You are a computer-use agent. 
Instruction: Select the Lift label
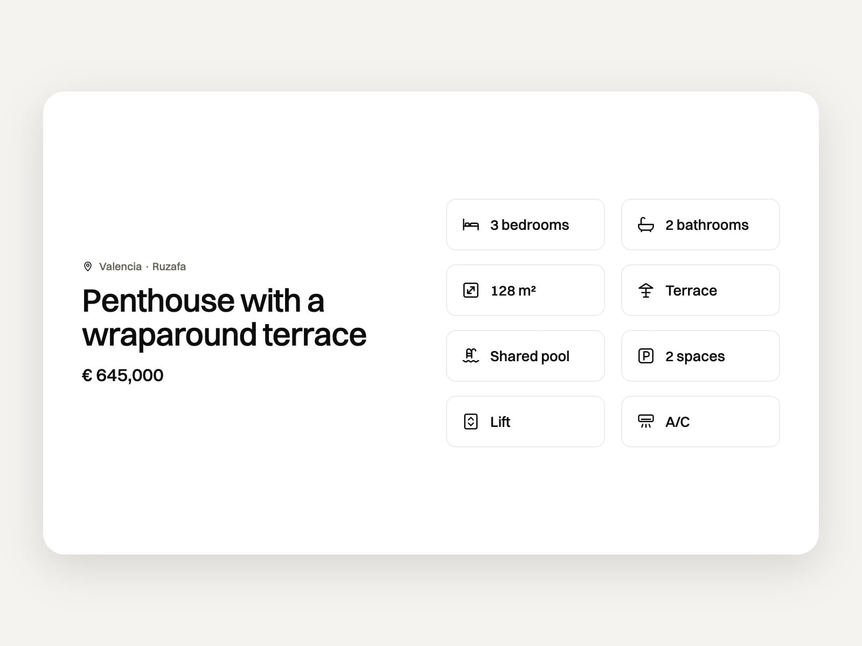(500, 422)
